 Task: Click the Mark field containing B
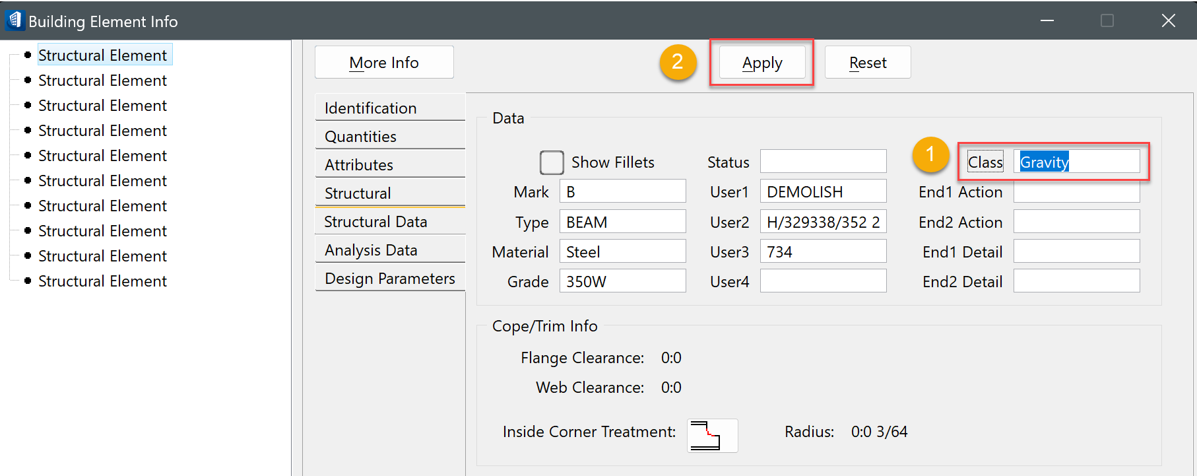point(622,191)
